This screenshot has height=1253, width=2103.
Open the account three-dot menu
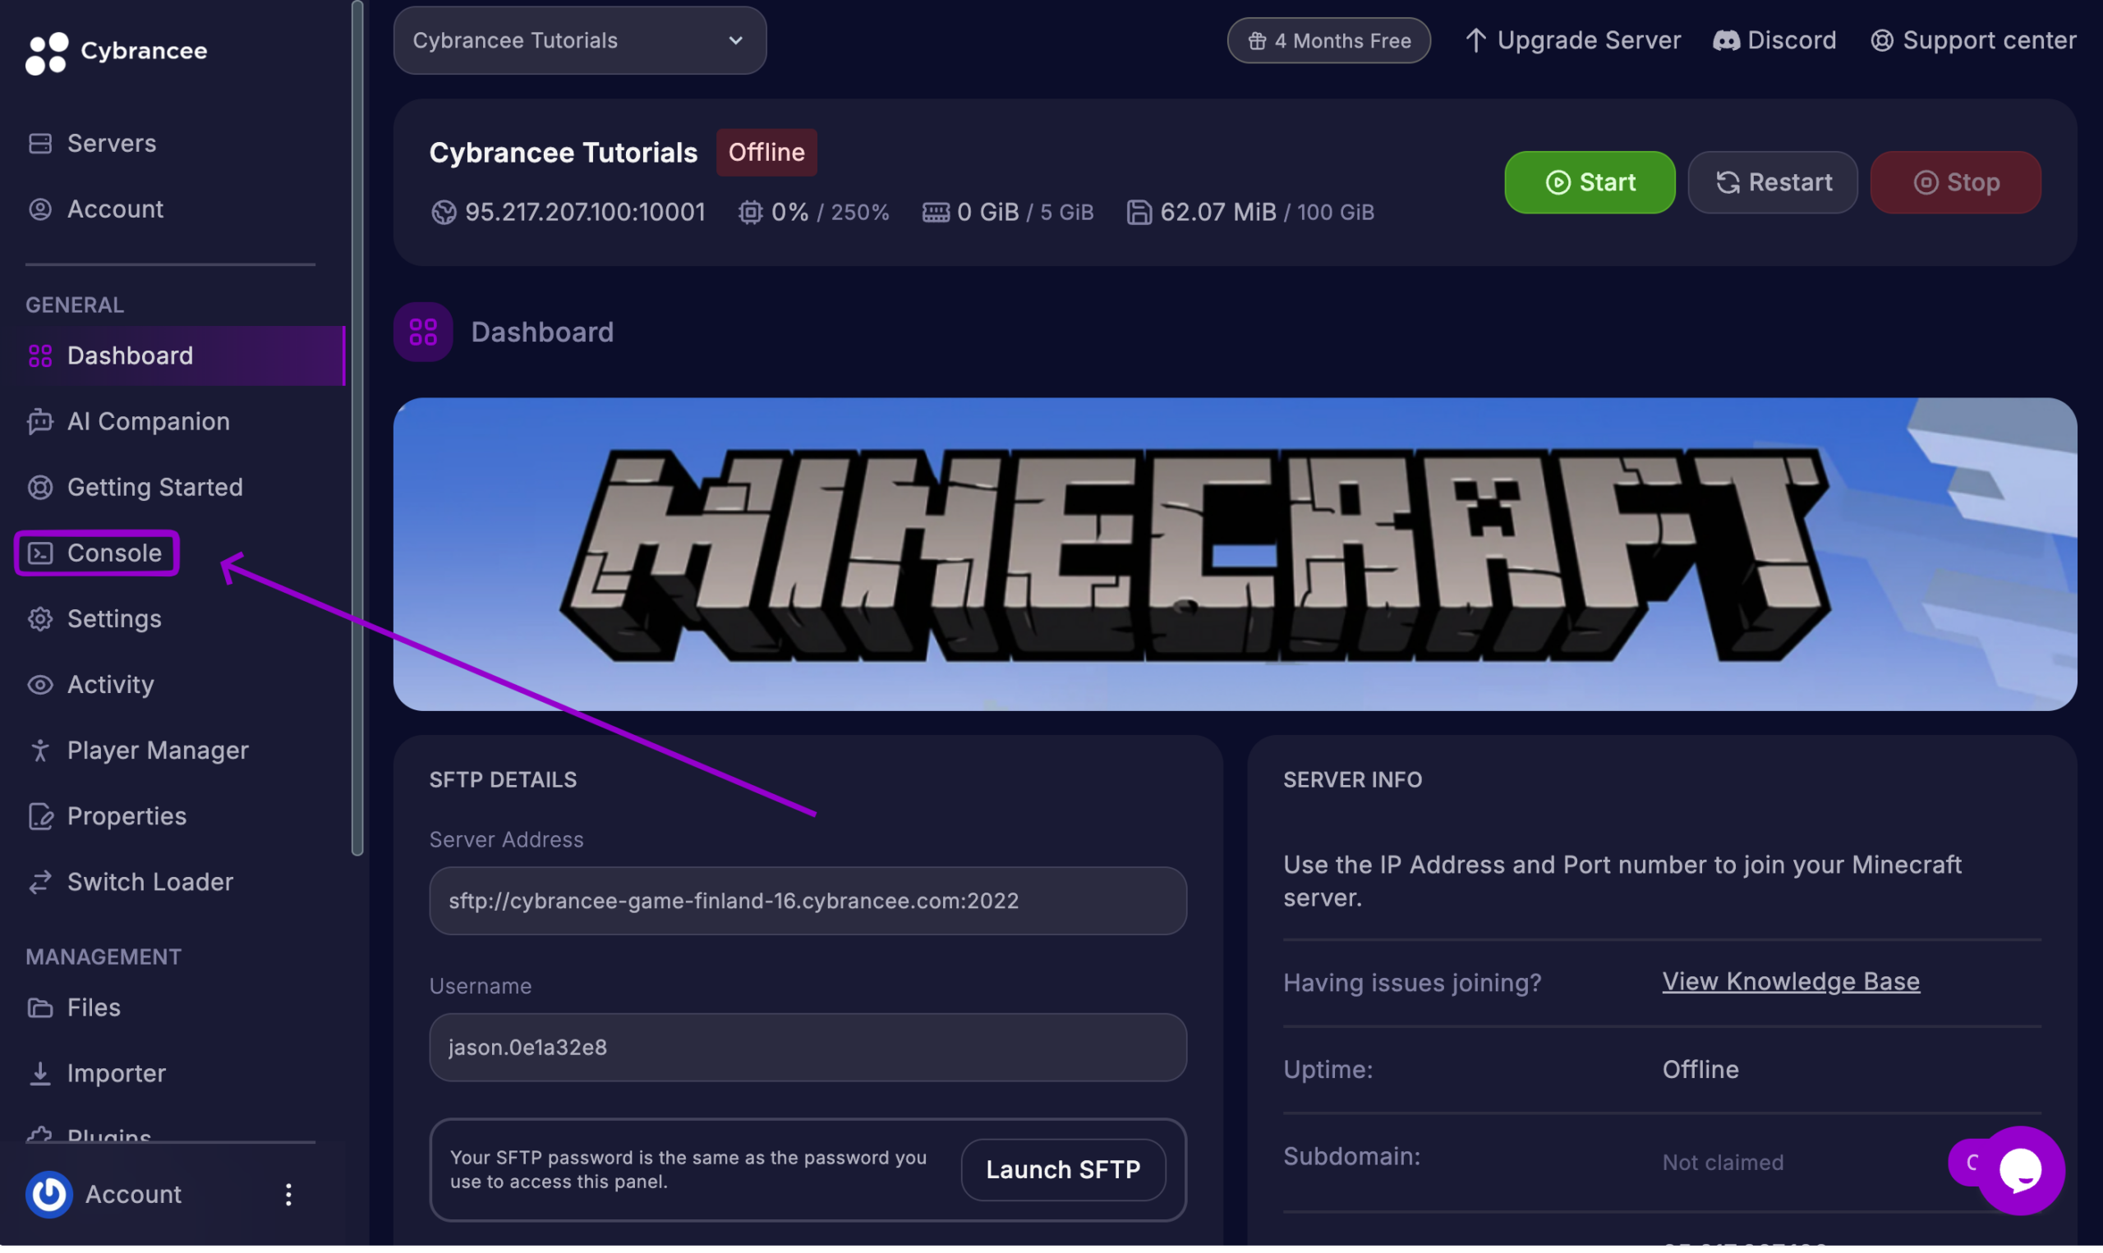click(289, 1196)
